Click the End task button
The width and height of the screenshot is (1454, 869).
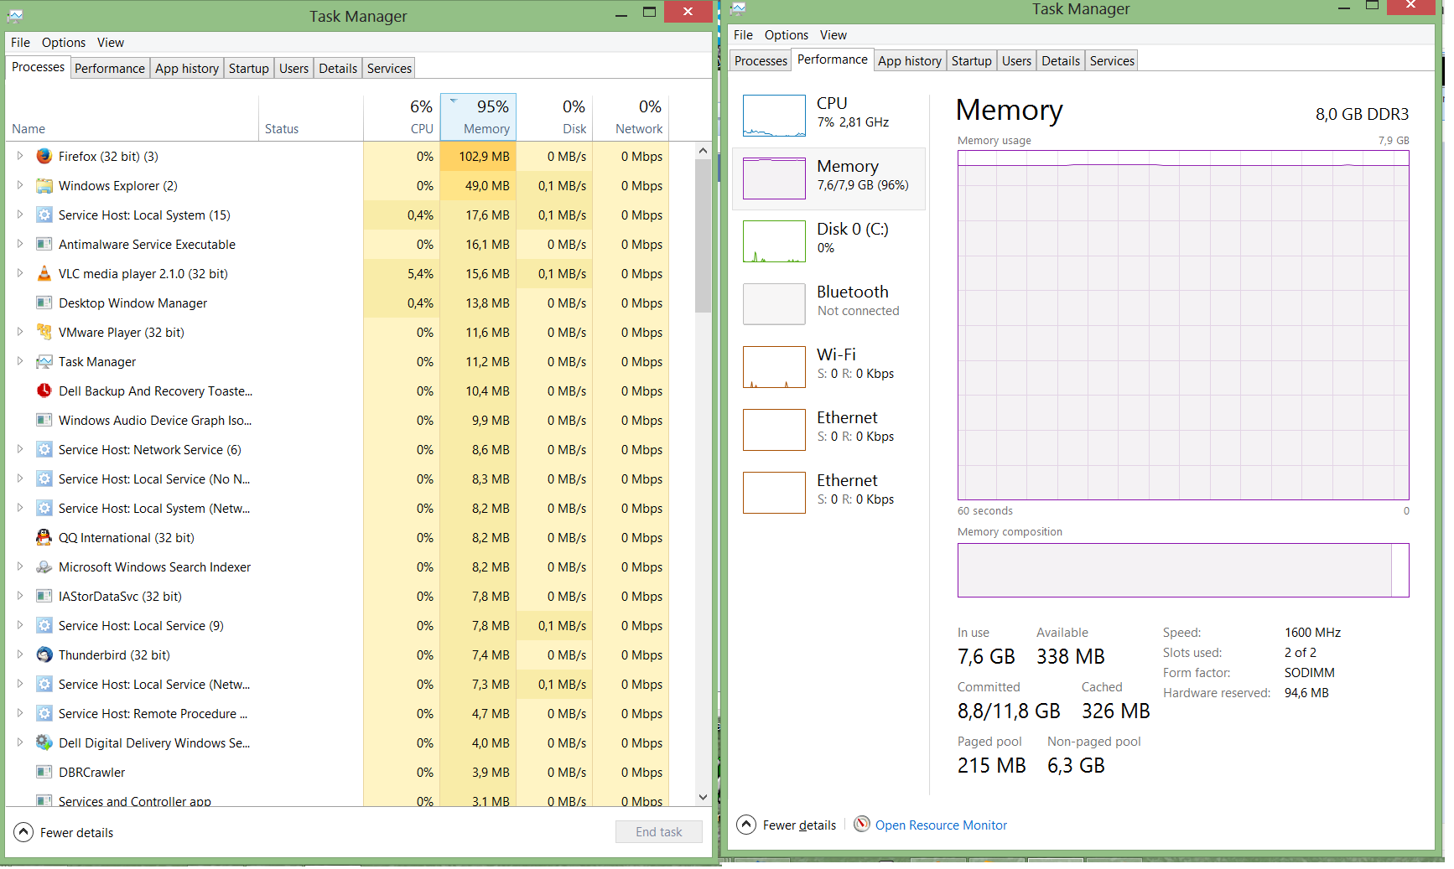pos(659,832)
